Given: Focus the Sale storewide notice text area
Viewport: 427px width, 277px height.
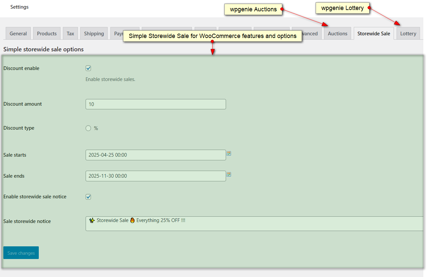Looking at the screenshot, I should [254, 223].
